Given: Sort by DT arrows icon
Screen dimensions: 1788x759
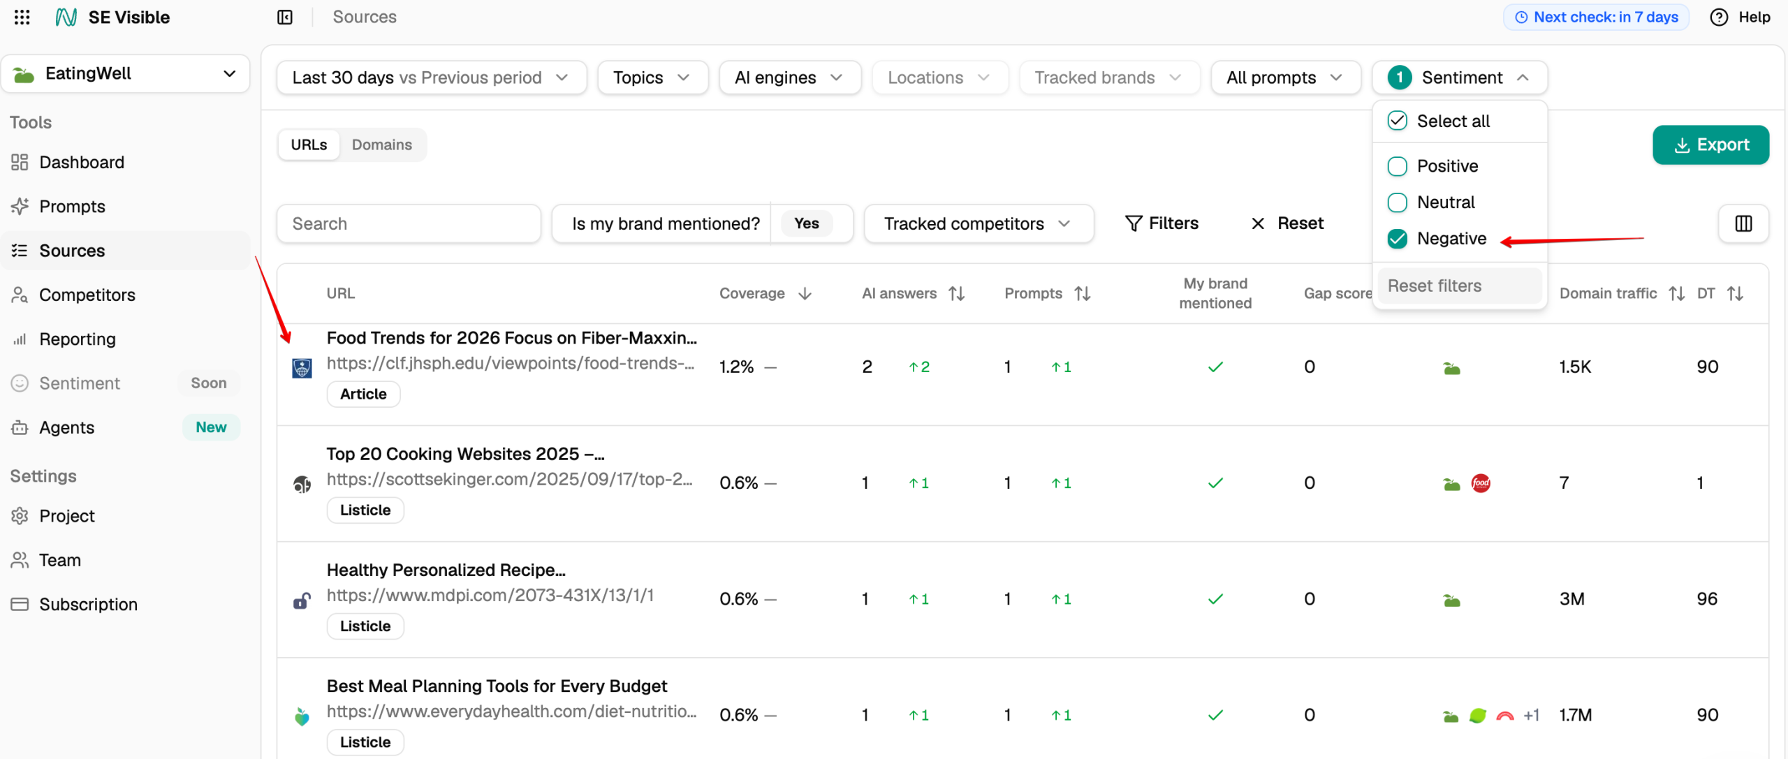Looking at the screenshot, I should pos(1736,293).
